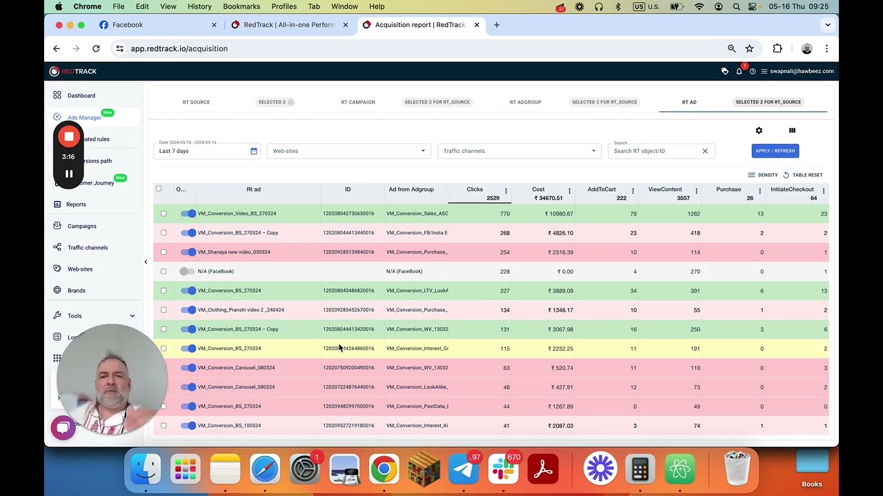This screenshot has width=883, height=496.
Task: Tick checkbox for VM_Conversion_Video_BS_270324 row
Action: (x=163, y=214)
